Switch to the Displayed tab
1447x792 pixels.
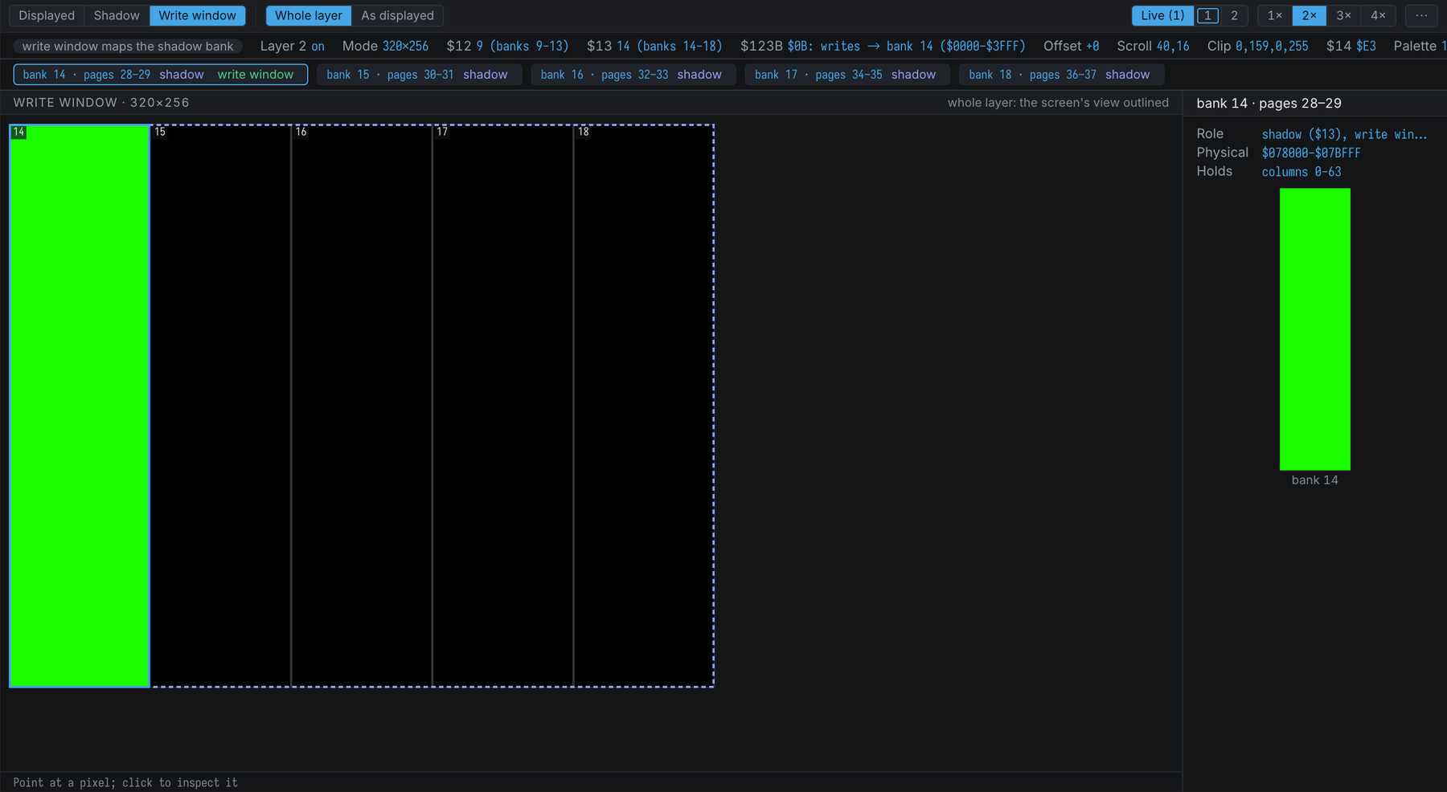(47, 15)
